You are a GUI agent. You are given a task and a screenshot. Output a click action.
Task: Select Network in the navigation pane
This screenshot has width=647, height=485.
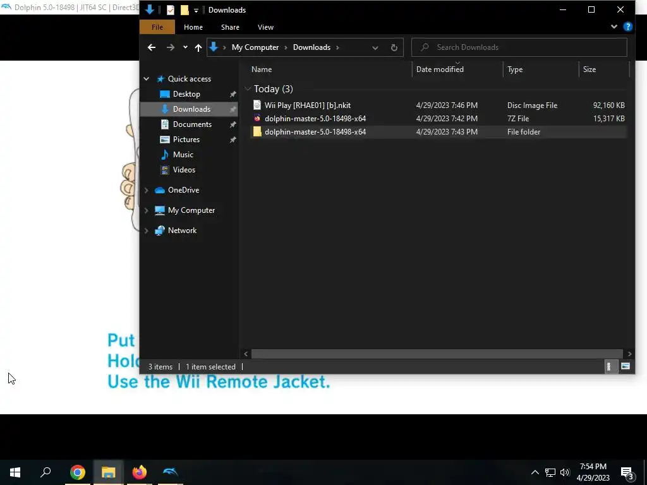[x=182, y=231]
